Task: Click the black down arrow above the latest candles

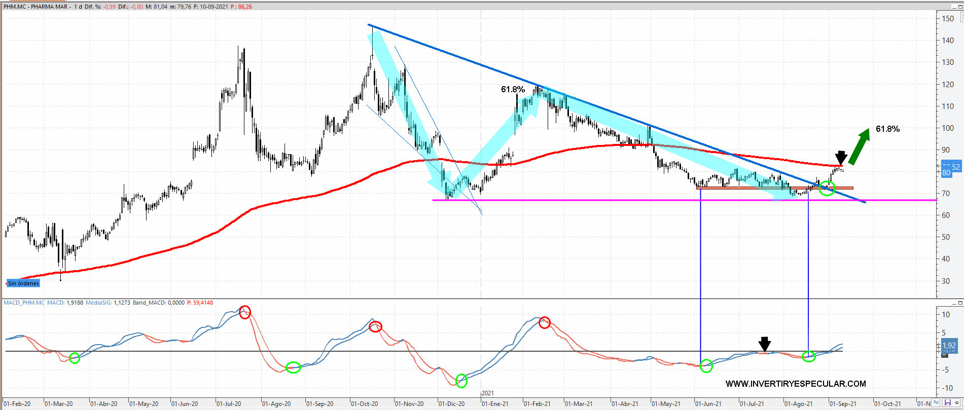Action: [841, 158]
